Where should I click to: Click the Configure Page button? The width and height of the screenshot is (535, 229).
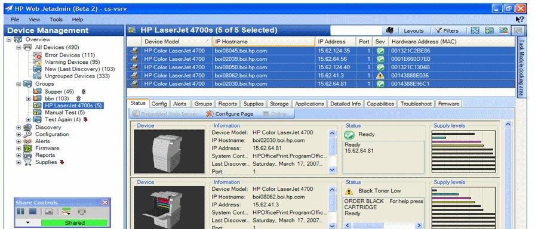[229, 114]
